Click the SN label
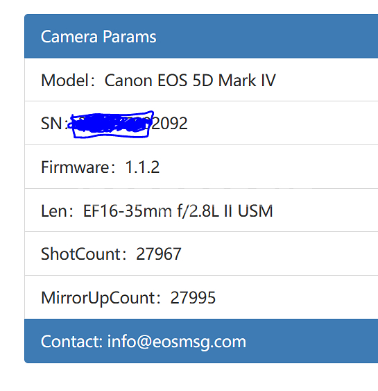The image size is (378, 391). 54,124
